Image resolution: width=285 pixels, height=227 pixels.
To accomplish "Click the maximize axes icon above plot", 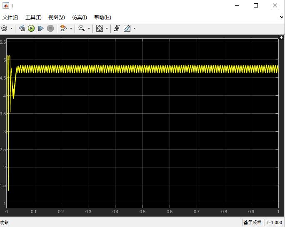I will (x=281, y=37).
